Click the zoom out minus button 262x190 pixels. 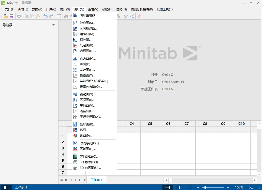pos(198,187)
